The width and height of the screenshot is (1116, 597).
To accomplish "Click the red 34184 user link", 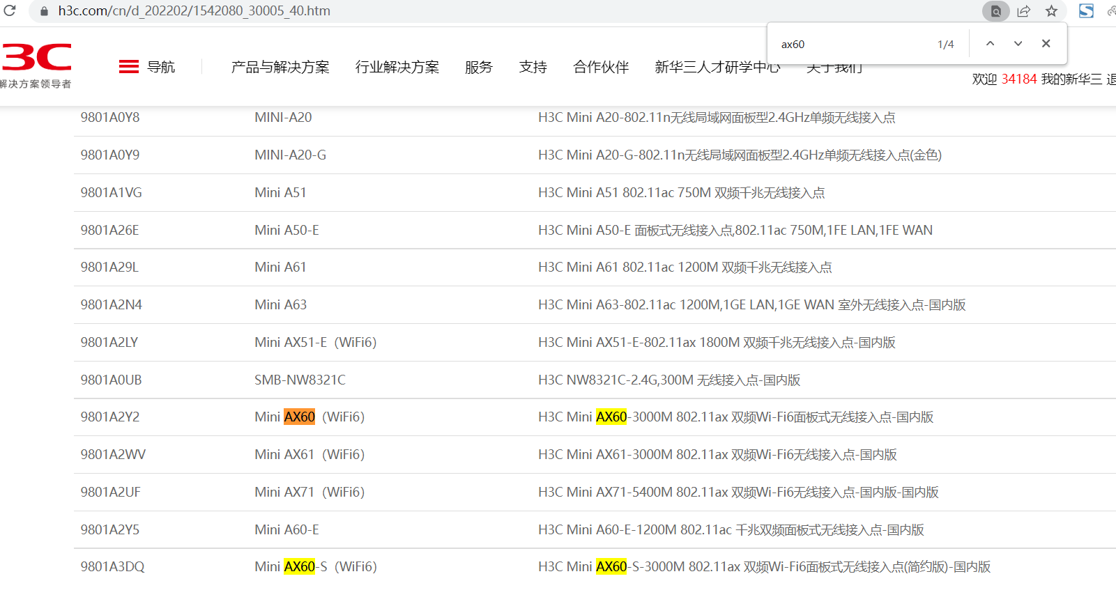I will click(x=1019, y=79).
